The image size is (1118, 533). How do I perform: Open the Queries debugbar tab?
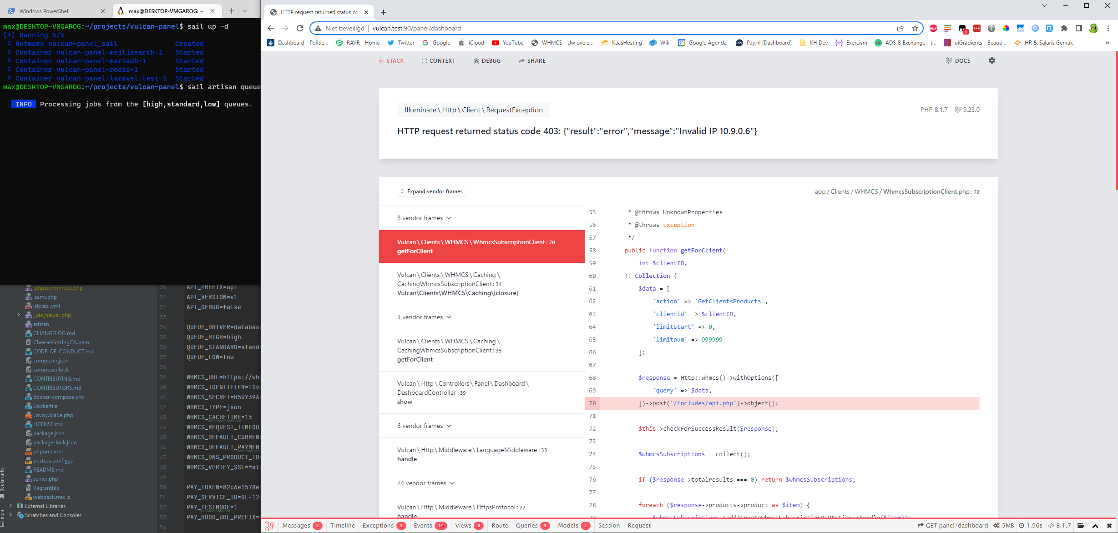pos(527,526)
